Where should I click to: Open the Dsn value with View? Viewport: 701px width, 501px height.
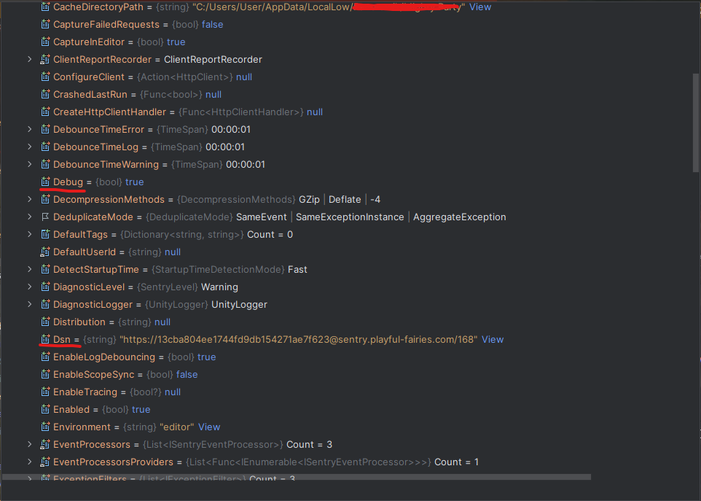pos(493,339)
